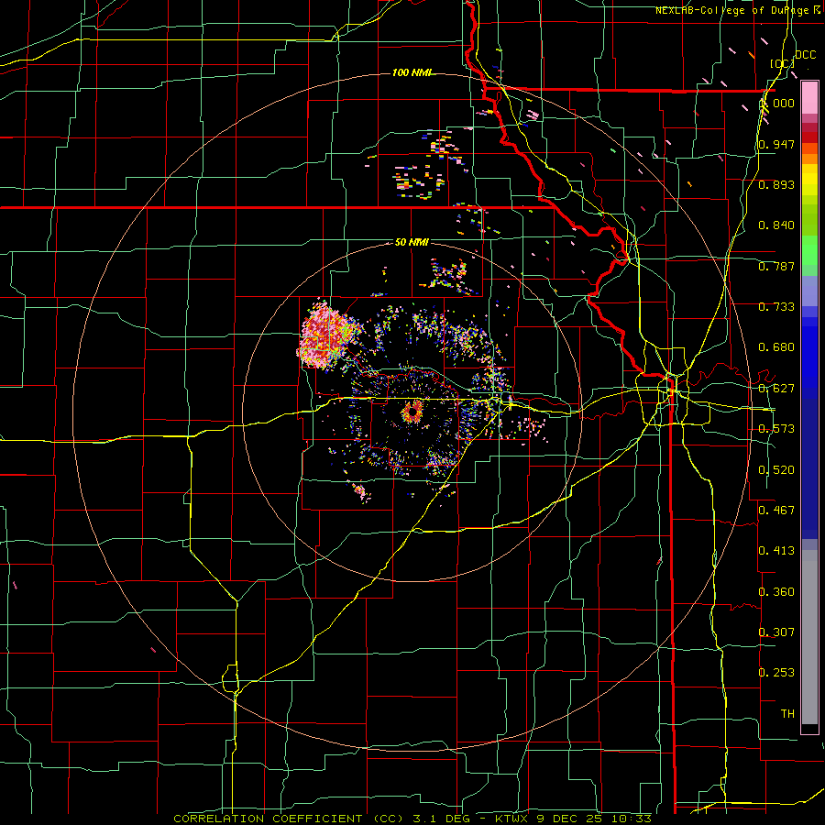Image resolution: width=825 pixels, height=825 pixels.
Task: Click the Correlation Coefficient caption at bottom
Action: 412,819
